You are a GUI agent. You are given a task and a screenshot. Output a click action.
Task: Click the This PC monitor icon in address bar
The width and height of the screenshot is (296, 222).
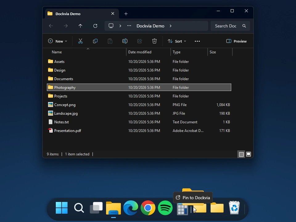(x=111, y=26)
